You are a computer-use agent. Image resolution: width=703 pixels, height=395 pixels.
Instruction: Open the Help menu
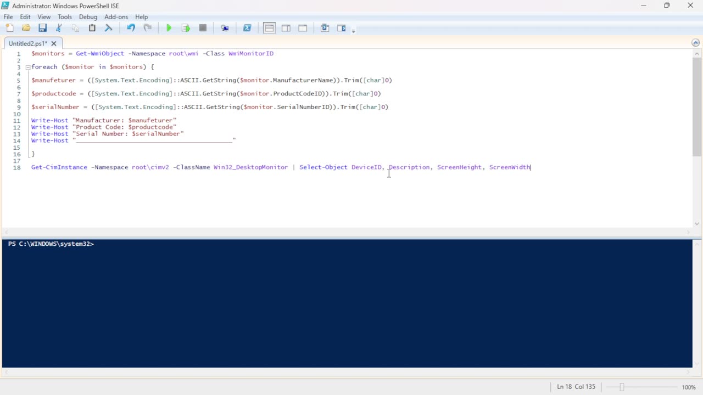point(142,17)
